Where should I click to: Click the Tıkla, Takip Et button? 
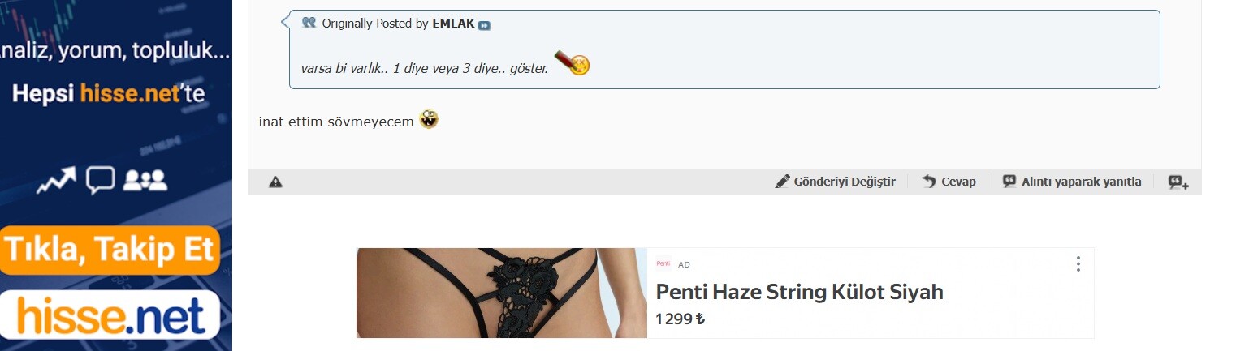pyautogui.click(x=110, y=250)
